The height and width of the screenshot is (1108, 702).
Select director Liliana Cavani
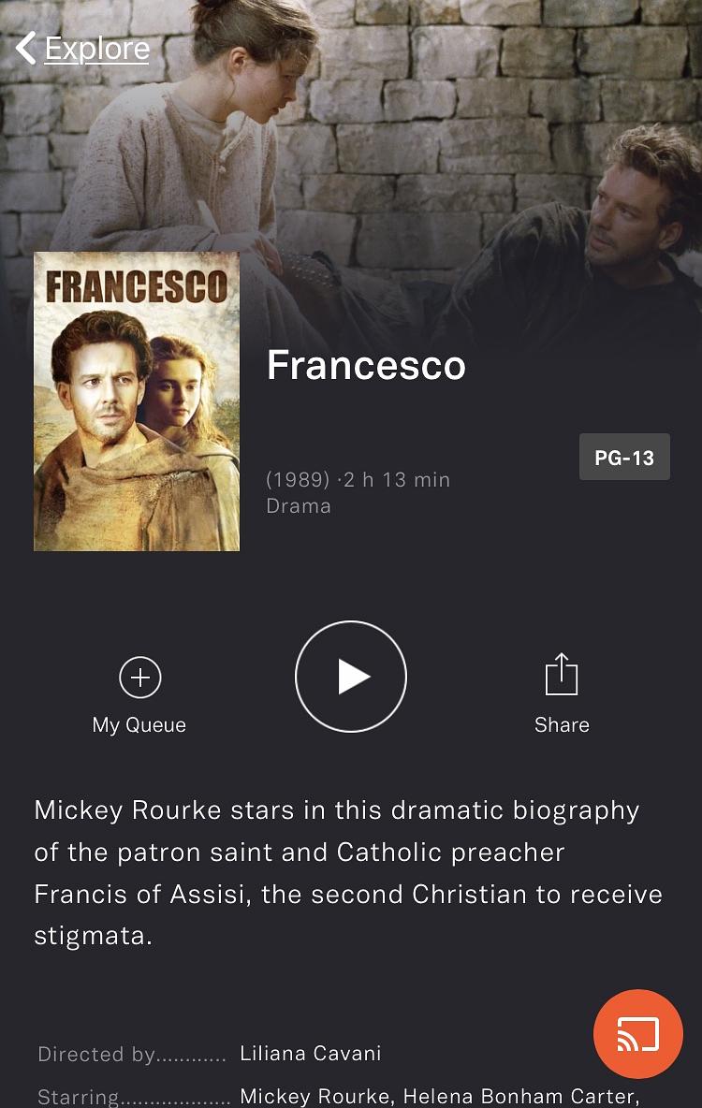coord(311,1053)
